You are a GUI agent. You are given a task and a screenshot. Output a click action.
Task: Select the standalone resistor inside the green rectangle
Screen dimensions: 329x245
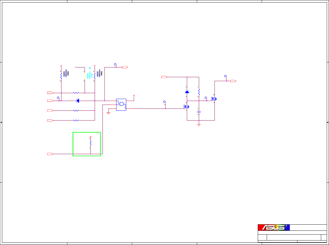pos(90,143)
